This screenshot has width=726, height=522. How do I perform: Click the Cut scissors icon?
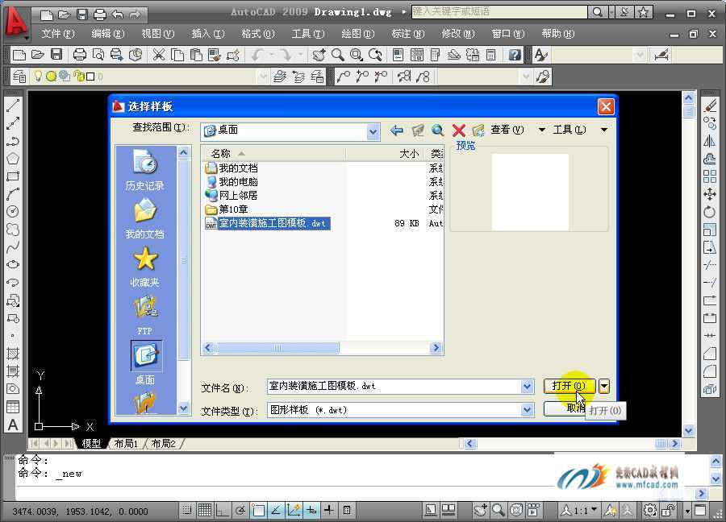[x=159, y=55]
